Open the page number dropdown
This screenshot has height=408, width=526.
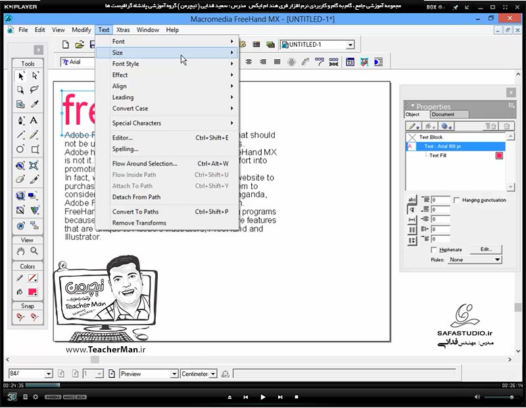pyautogui.click(x=99, y=374)
